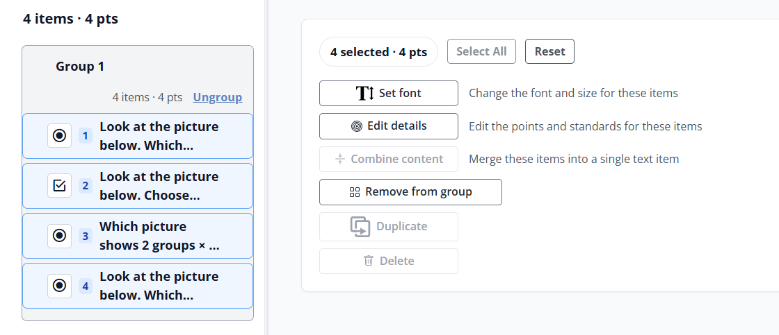Click the text size icon in Set font
Viewport: 779px width, 335px height.
coord(365,93)
